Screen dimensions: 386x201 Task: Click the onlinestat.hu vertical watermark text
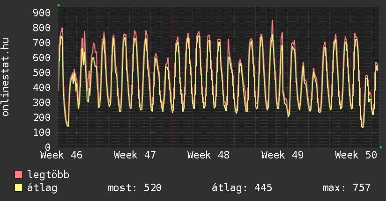click(6, 77)
